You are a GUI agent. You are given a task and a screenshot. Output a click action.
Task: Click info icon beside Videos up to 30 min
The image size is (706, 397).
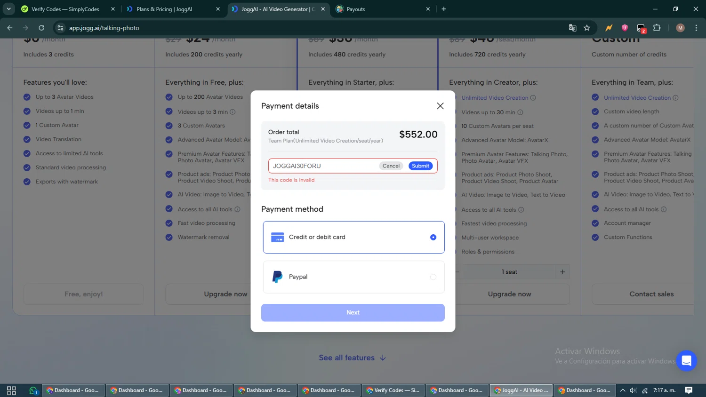(x=520, y=112)
